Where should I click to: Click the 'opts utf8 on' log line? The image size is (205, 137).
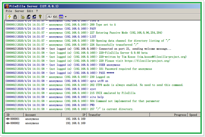point(57,81)
